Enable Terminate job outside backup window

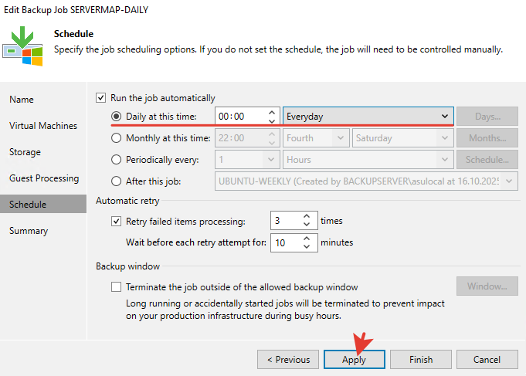pos(117,287)
